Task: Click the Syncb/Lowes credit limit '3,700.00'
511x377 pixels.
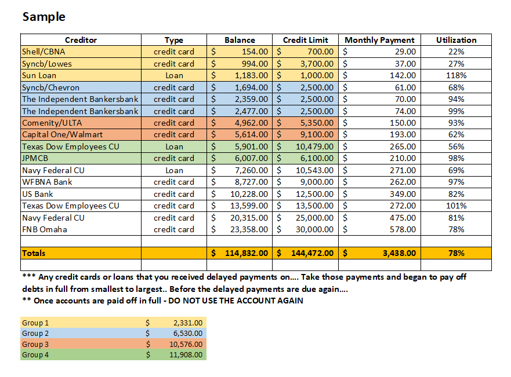Action: click(x=305, y=64)
